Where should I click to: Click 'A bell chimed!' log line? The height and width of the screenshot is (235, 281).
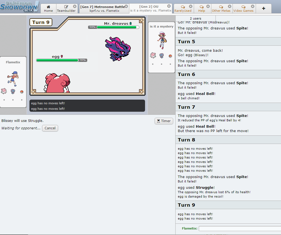pyautogui.click(x=189, y=98)
